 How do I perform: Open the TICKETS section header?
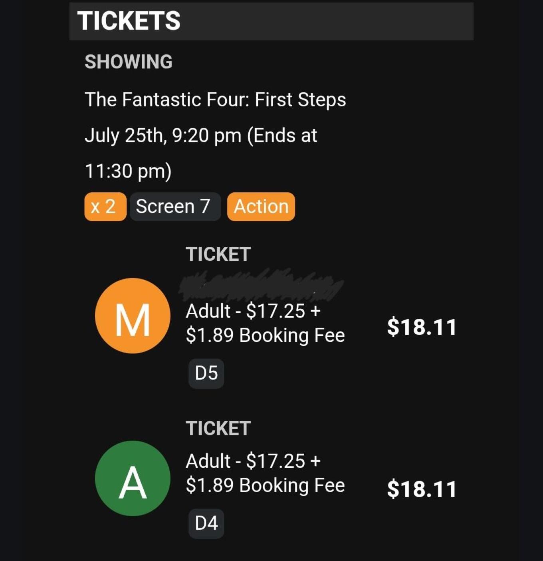pos(129,21)
